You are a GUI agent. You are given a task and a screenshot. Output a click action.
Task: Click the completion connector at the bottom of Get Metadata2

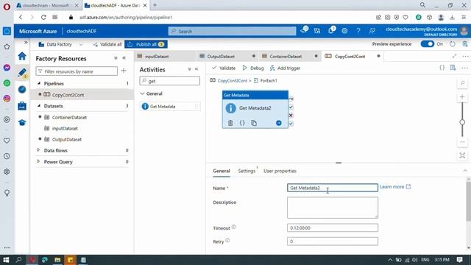point(291,123)
